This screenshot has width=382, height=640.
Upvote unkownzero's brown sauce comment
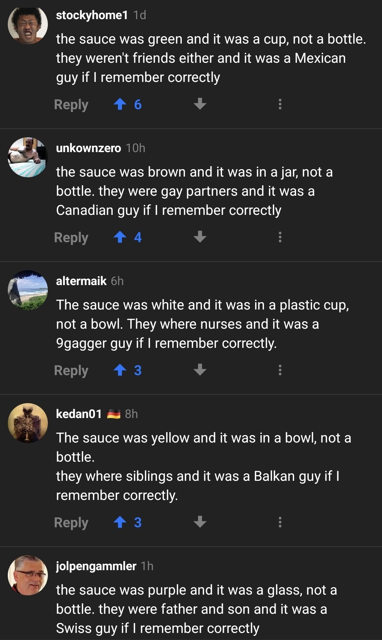pyautogui.click(x=120, y=237)
